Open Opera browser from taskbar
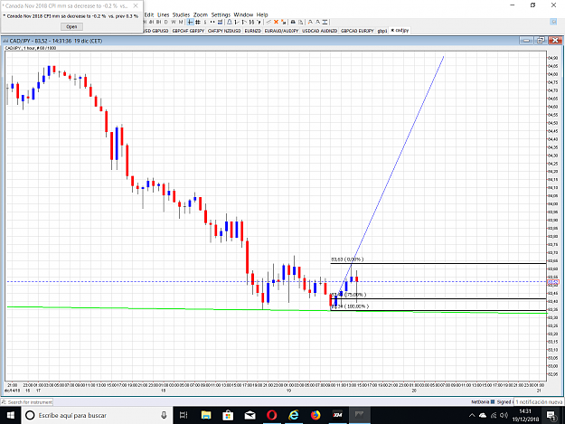Screen dimensions: 565x424 tap(272, 415)
